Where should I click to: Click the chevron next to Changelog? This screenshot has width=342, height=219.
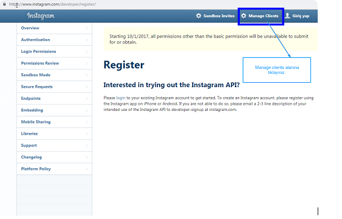[87, 158]
